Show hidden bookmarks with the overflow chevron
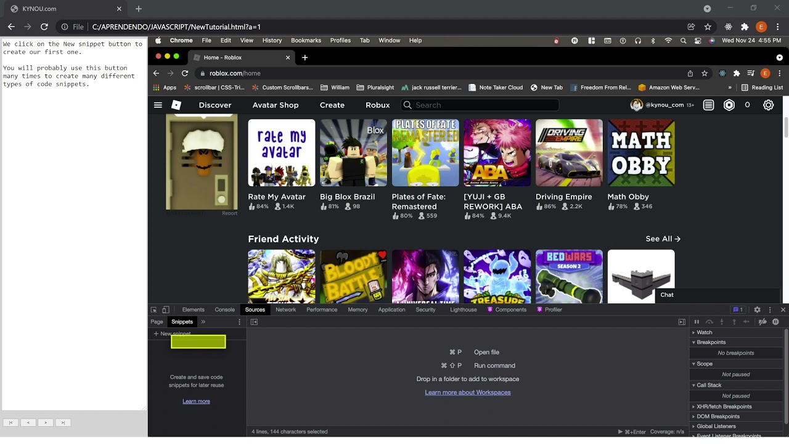 (x=730, y=88)
